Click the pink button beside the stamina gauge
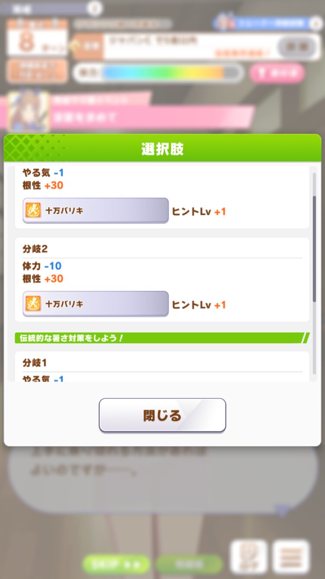The image size is (325, 579). 276,73
